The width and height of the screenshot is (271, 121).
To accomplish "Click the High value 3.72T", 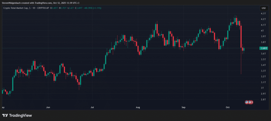I will [64, 8].
